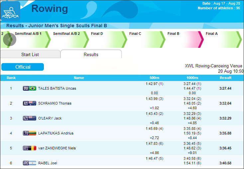Click the left scroll arrow on phase bar
The width and height of the screenshot is (244, 169).
(x=9, y=40)
